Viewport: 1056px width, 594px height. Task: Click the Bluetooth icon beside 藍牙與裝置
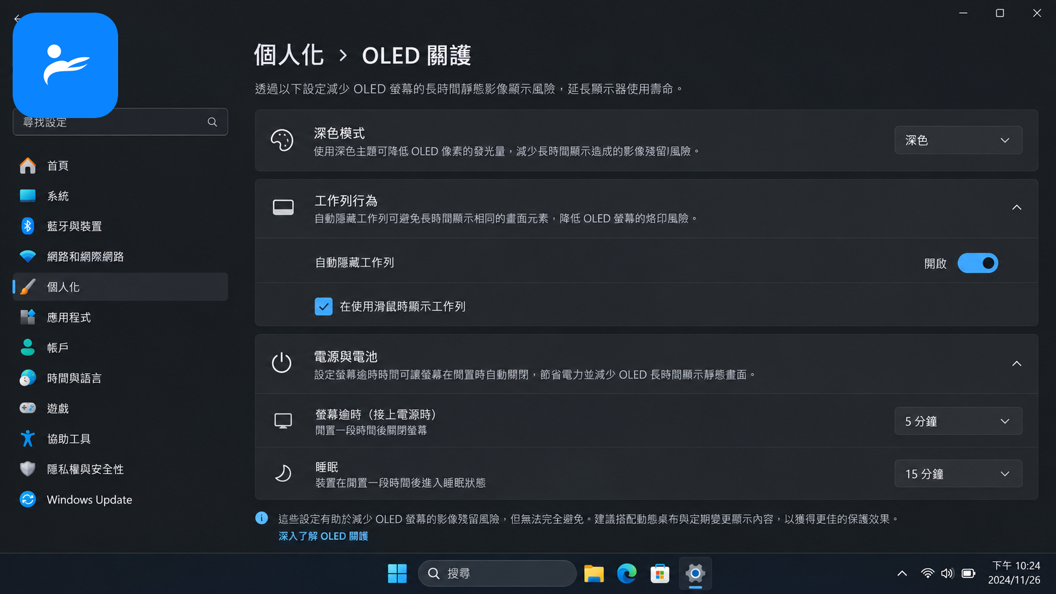(28, 226)
